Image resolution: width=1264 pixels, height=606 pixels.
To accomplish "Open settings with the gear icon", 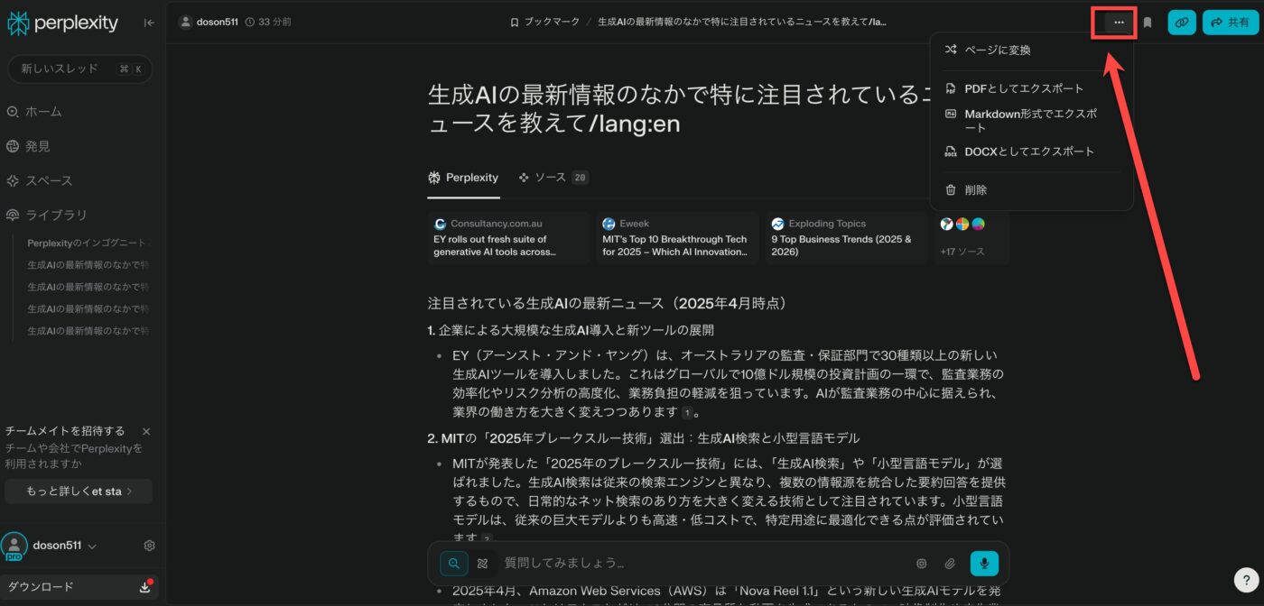I will [150, 546].
